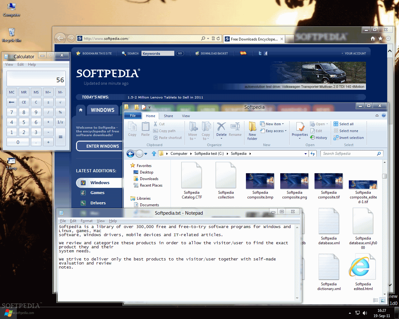The height and width of the screenshot is (319, 399).
Task: Switch to details view in Explorer status bar
Action: point(376,300)
